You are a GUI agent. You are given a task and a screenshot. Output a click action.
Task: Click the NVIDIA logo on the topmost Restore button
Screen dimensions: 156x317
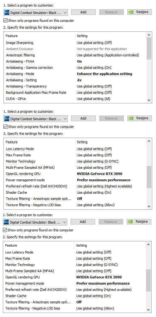click(x=131, y=12)
